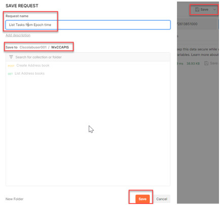Click the Save button in the top toolbar

pos(202,10)
